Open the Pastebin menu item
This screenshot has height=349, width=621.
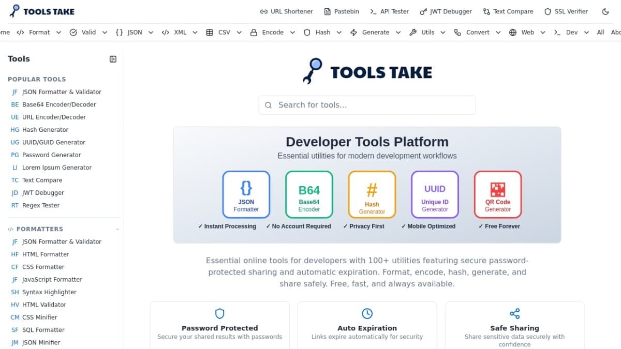click(342, 11)
